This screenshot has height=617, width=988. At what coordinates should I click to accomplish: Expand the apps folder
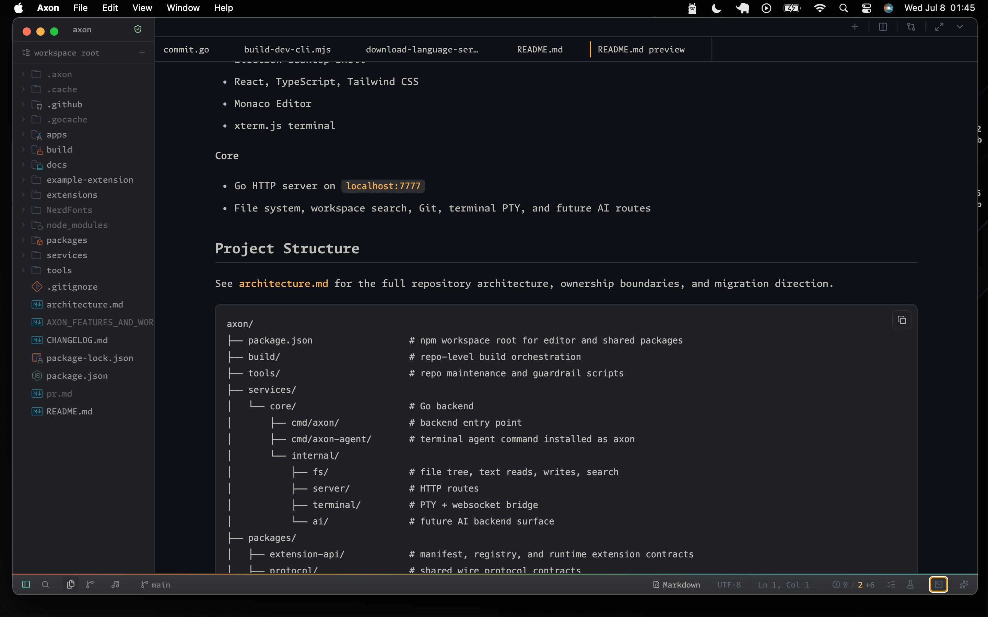[x=23, y=135]
